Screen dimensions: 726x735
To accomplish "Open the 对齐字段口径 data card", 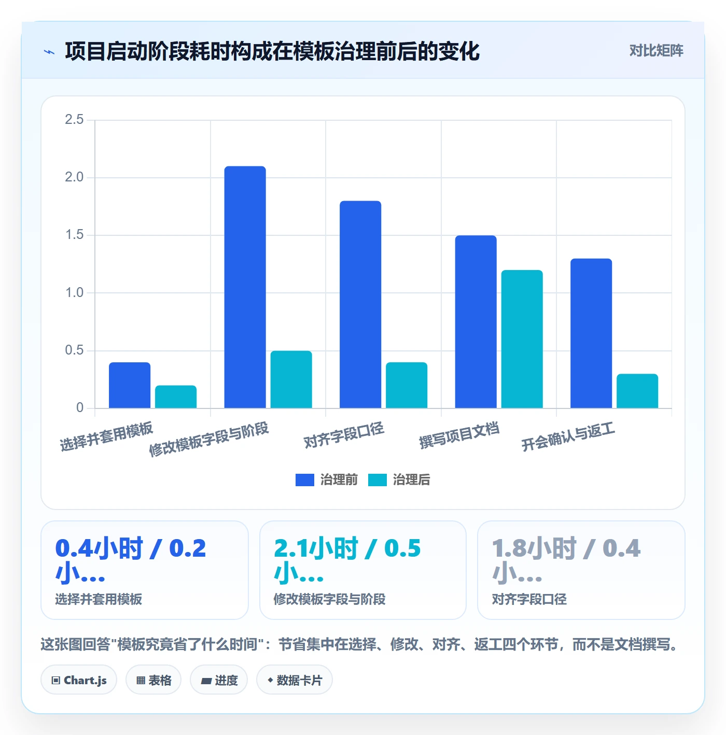I will coord(581,570).
